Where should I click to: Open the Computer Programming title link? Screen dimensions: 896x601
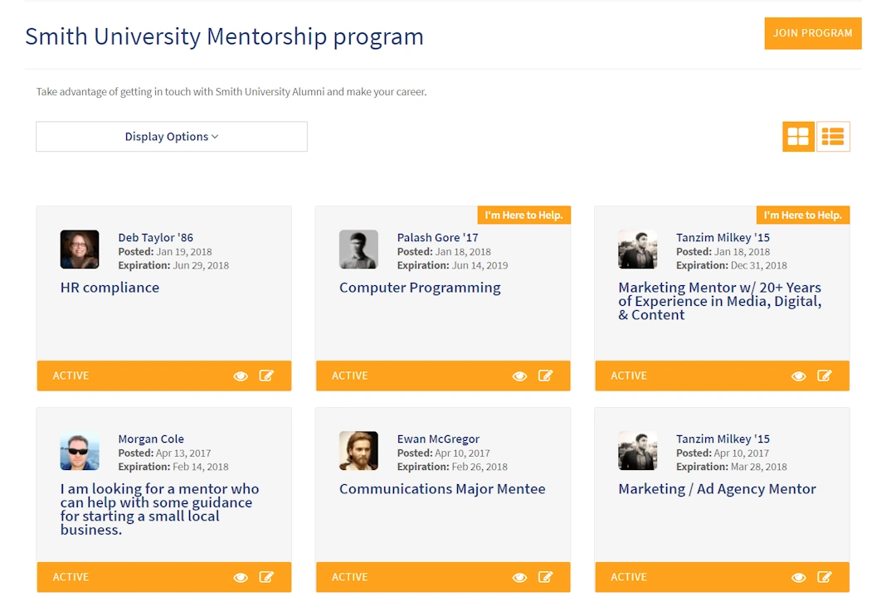point(420,288)
